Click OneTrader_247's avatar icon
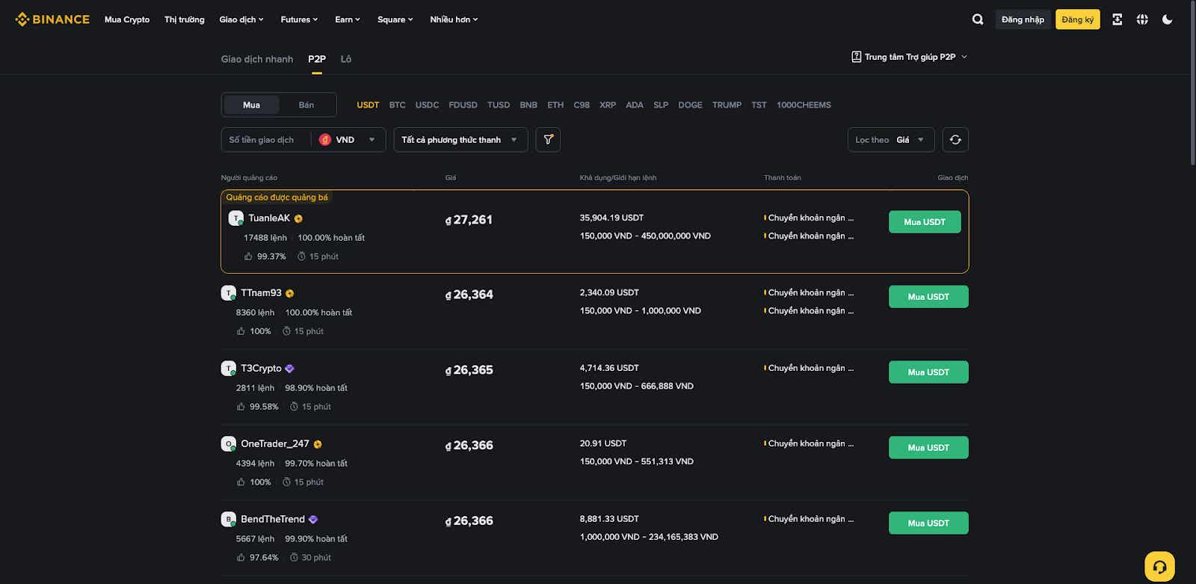1196x584 pixels. click(x=229, y=444)
